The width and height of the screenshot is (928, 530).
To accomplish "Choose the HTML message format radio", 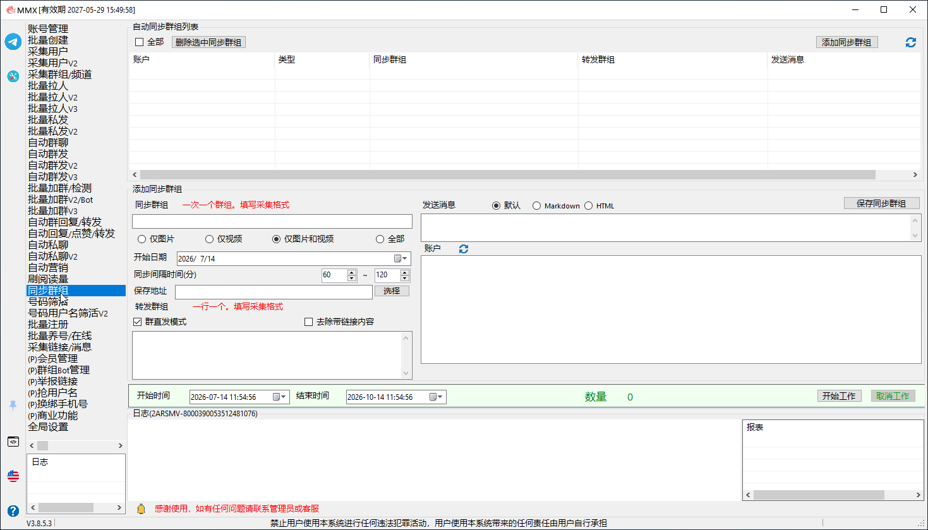I will click(588, 206).
